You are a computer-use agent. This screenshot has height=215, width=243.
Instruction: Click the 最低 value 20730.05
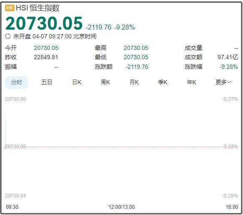(136, 57)
